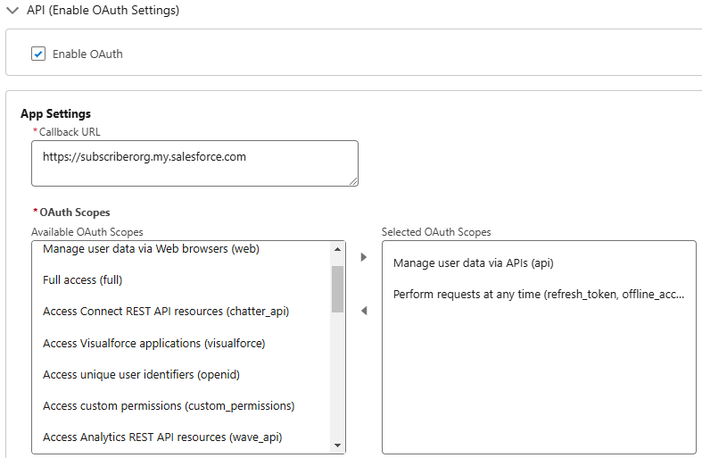Screen dimensions: 702x458
Task: Choose Access Connect REST API resources (chatter_api)
Action: [x=166, y=312]
